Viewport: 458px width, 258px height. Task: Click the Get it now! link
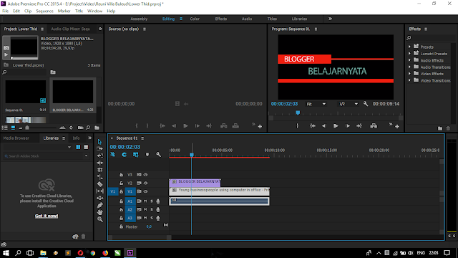tap(47, 216)
